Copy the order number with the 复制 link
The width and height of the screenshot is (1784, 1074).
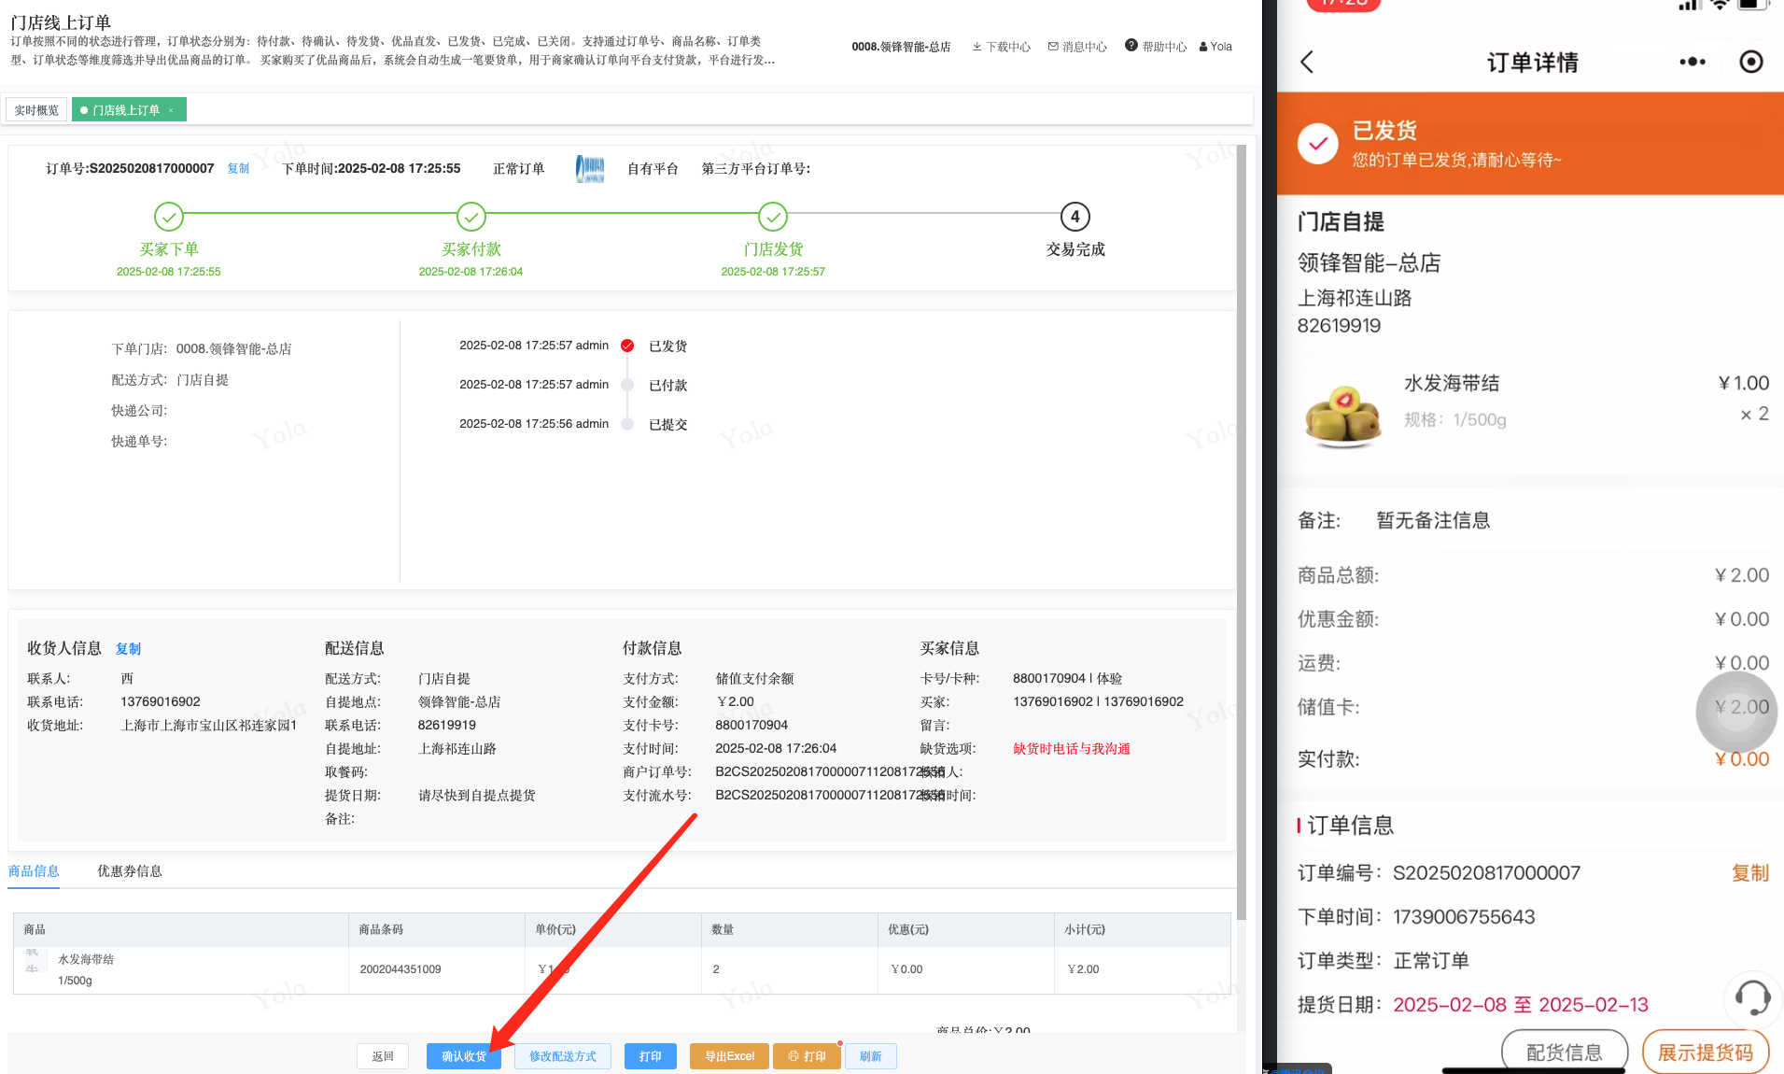[x=238, y=169]
